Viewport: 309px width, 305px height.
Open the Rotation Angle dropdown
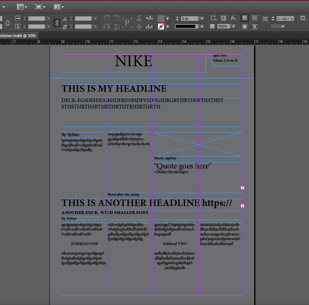[x=96, y=19]
